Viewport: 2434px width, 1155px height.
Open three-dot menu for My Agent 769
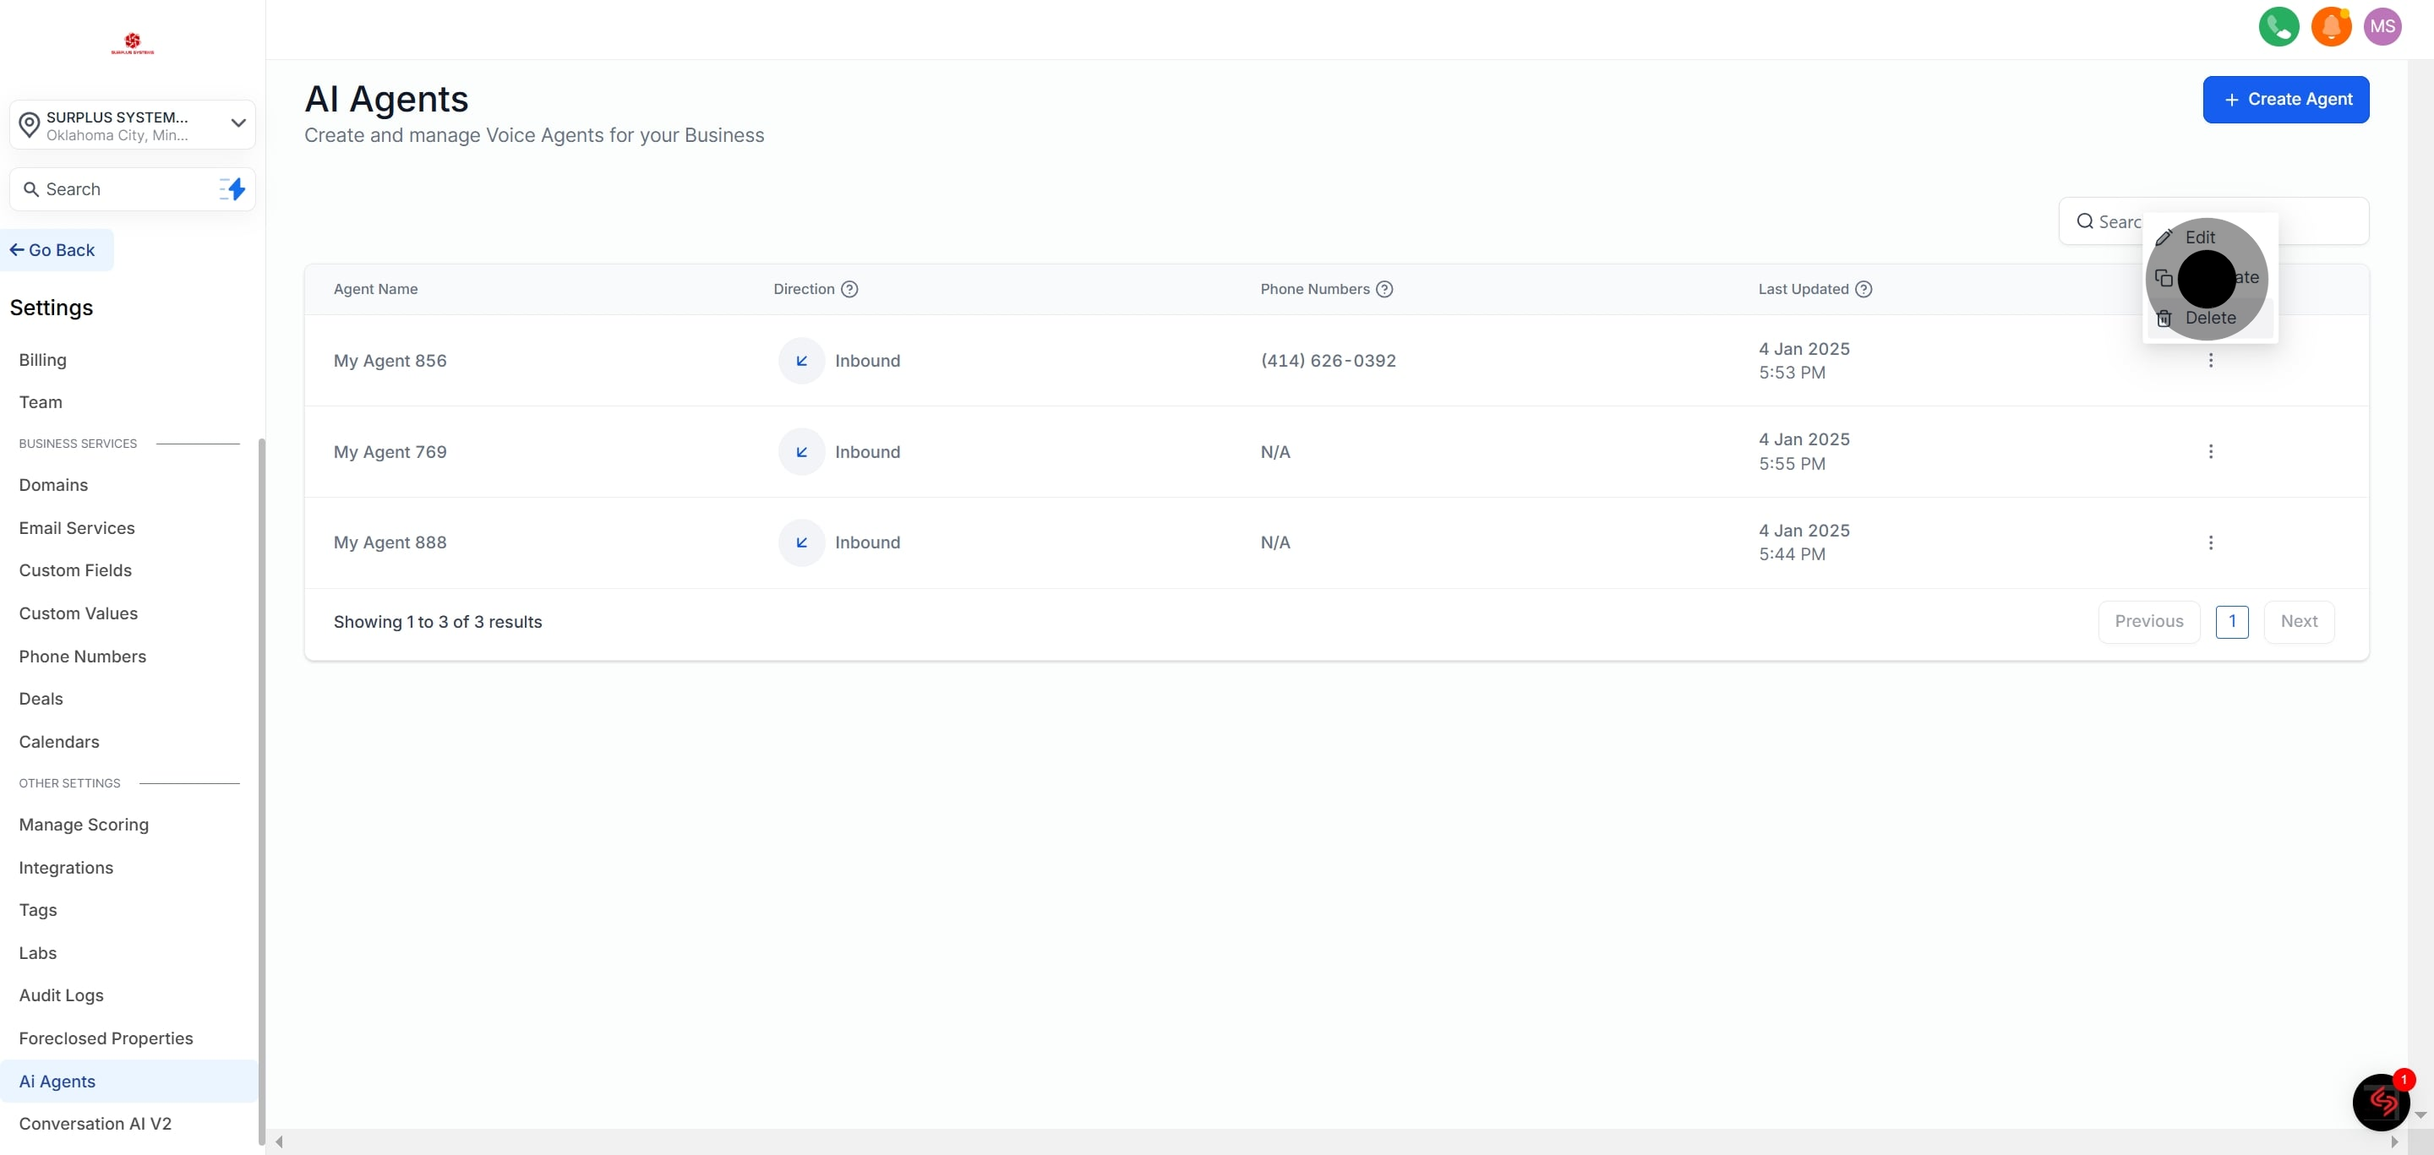pyautogui.click(x=2210, y=451)
